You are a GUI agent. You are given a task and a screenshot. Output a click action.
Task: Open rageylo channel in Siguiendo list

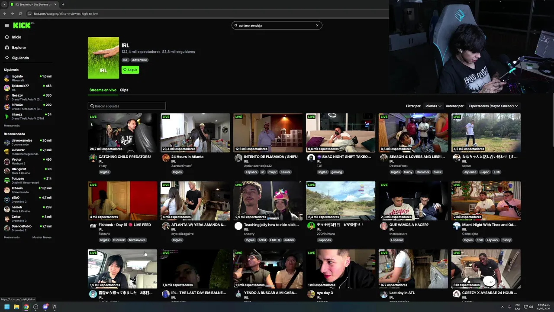coord(27,78)
